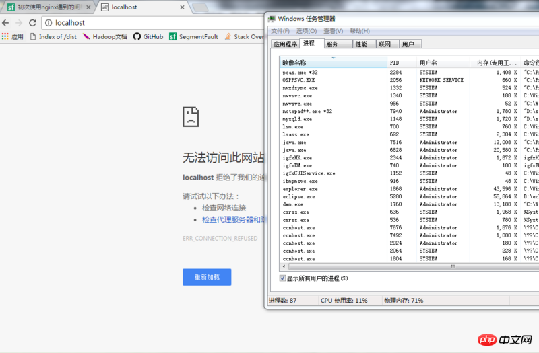
Task: Switch to the 进程 tab
Action: pos(311,43)
